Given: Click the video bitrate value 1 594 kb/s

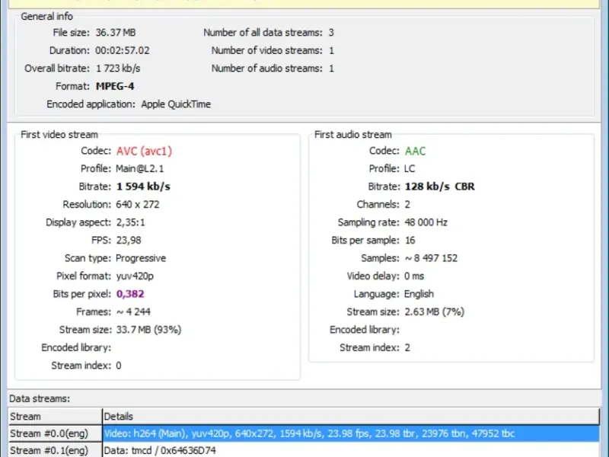Looking at the screenshot, I should tap(143, 187).
